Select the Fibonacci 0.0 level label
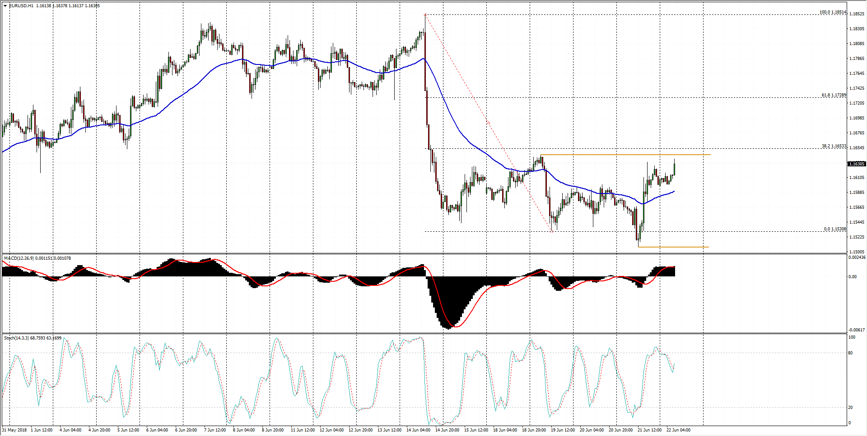The height and width of the screenshot is (436, 867). [x=834, y=229]
